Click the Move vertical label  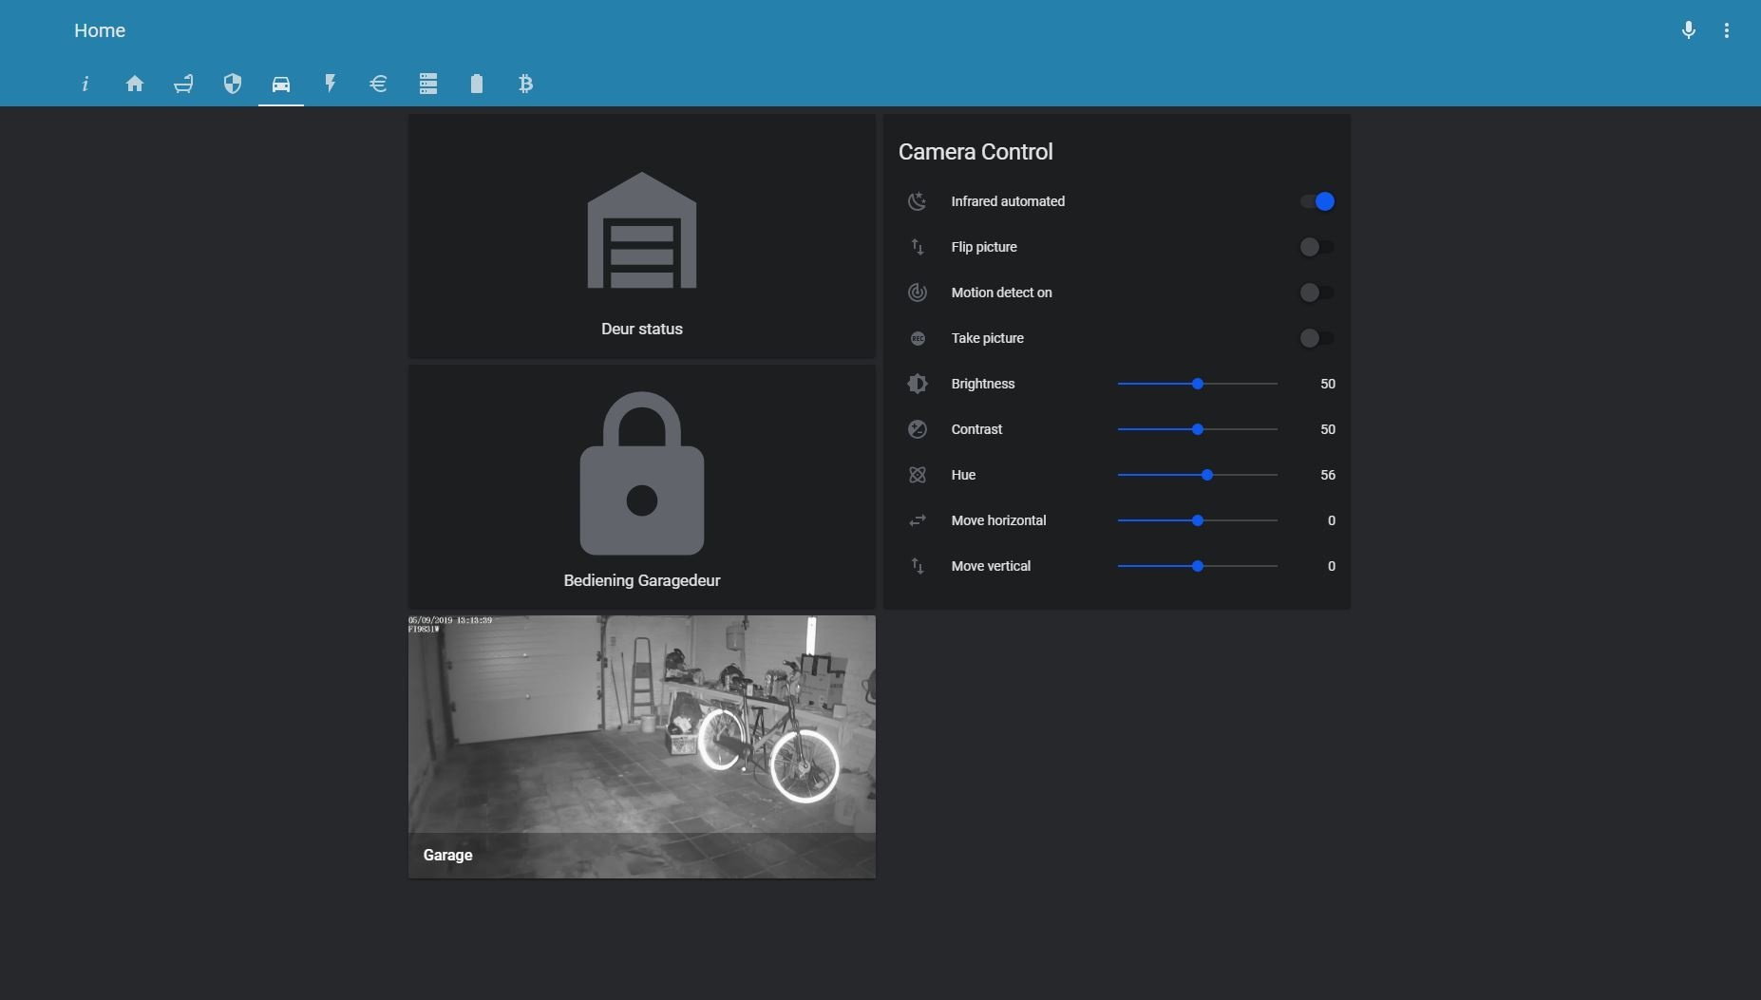991,566
